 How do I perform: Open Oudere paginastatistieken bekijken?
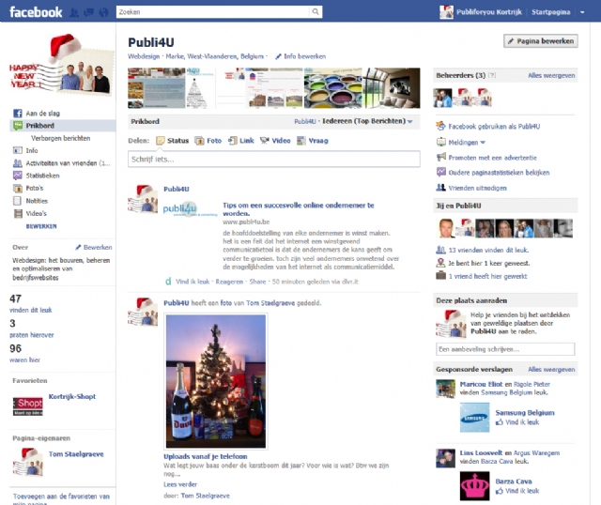click(499, 173)
